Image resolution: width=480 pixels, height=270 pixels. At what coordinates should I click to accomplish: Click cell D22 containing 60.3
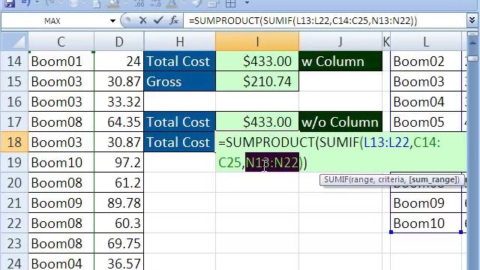point(118,223)
